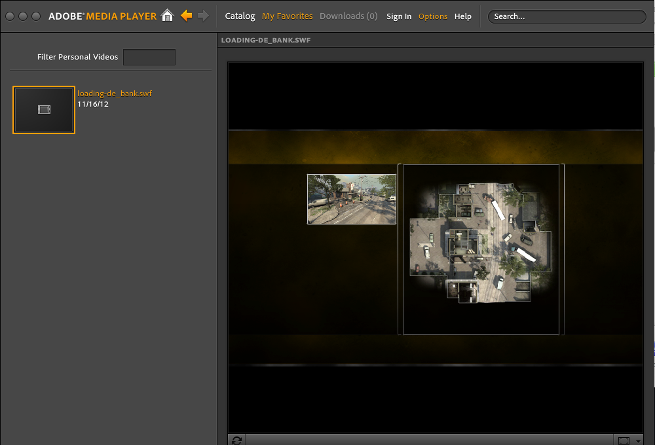Click the Sign In link

coord(399,16)
